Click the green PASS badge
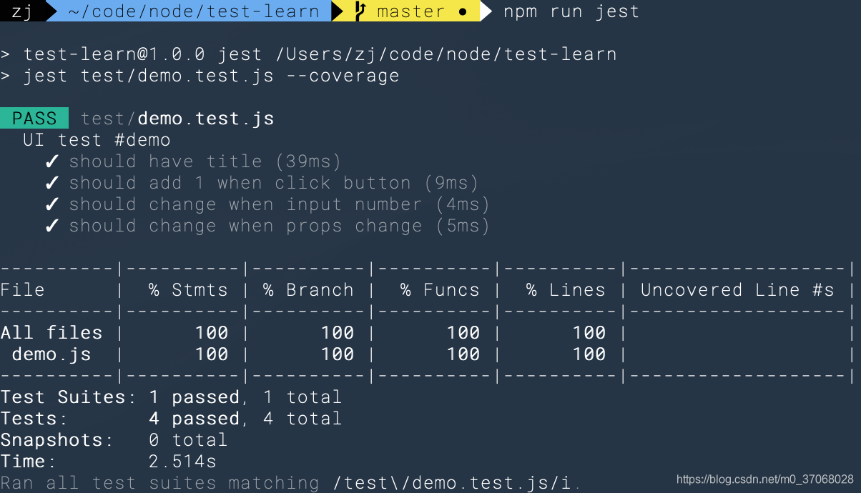The width and height of the screenshot is (861, 493). tap(34, 119)
